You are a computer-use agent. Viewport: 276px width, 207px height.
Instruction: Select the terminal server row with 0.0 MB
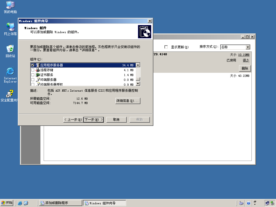click(83, 80)
